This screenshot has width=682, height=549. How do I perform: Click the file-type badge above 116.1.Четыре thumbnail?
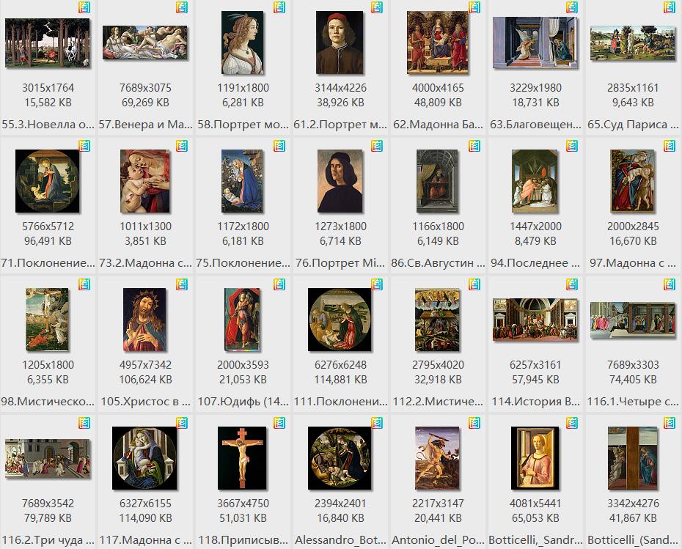tap(669, 284)
